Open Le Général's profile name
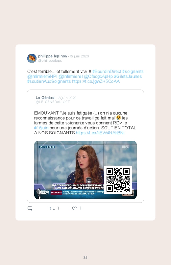Image resolution: width=171 pixels, height=265 pixels. (x=45, y=98)
